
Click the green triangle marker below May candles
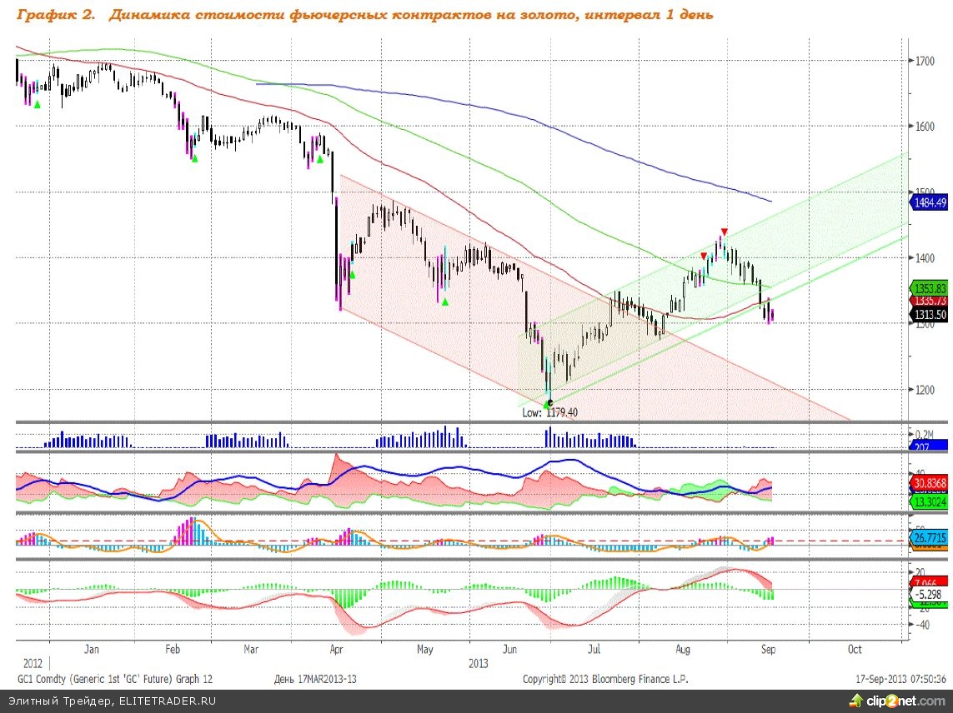click(x=444, y=302)
